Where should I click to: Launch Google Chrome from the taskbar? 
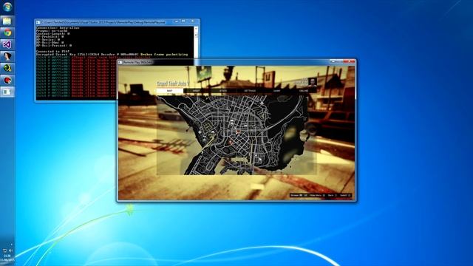[x=7, y=33]
